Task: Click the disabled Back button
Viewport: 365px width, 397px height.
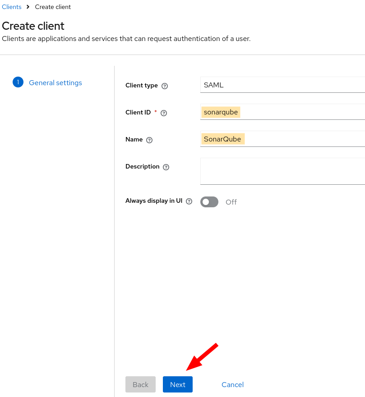Action: [140, 384]
